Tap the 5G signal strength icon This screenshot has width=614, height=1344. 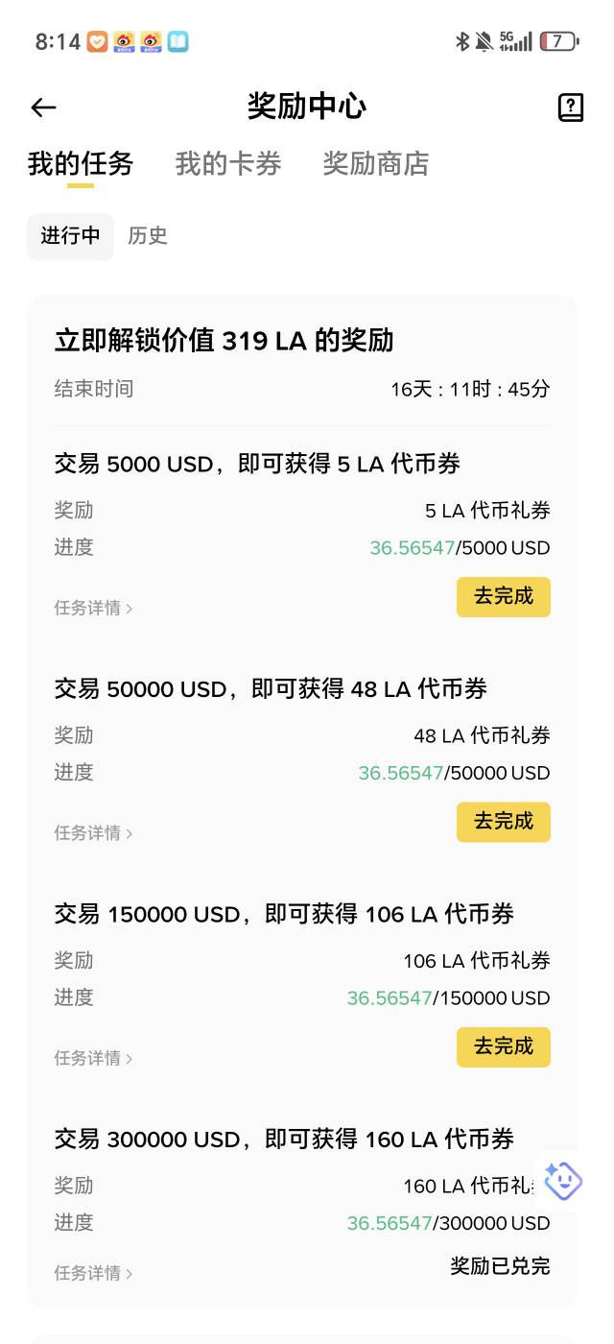click(x=515, y=41)
